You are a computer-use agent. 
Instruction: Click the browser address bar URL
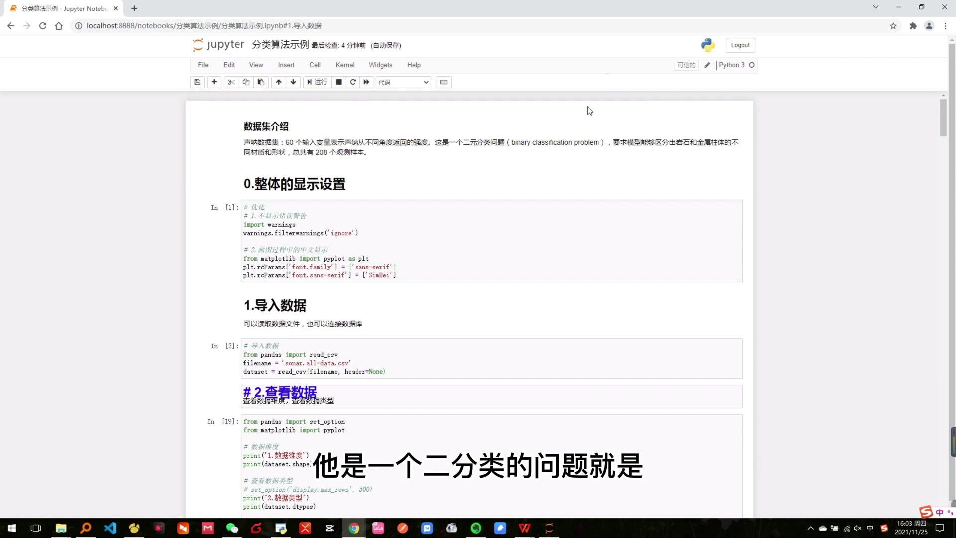(x=203, y=26)
